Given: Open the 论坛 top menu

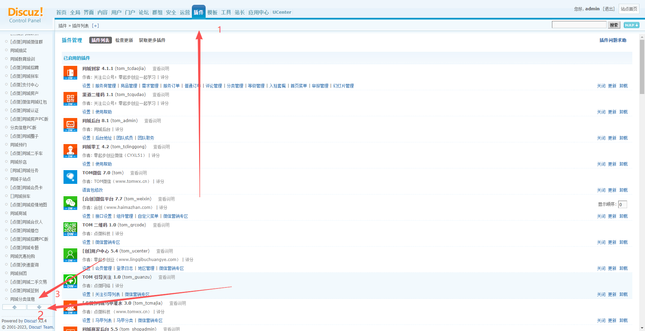Looking at the screenshot, I should pyautogui.click(x=143, y=12).
